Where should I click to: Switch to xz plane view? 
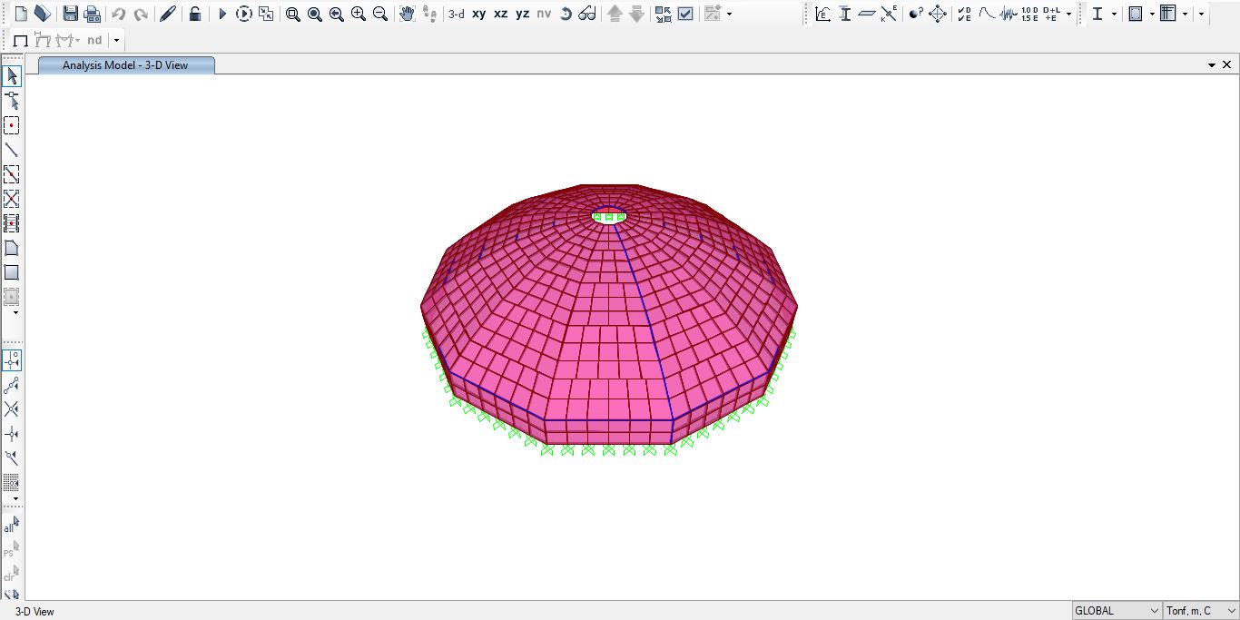coord(500,14)
